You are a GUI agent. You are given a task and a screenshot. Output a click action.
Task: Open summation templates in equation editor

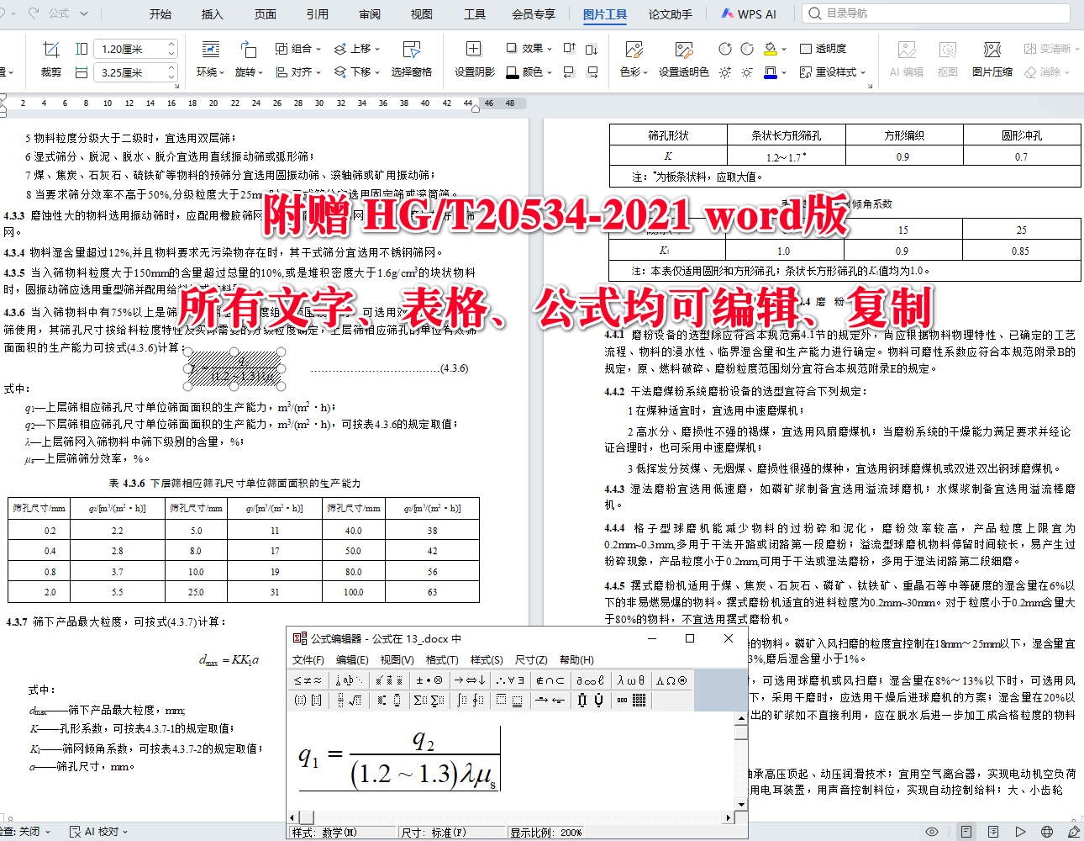(x=429, y=700)
